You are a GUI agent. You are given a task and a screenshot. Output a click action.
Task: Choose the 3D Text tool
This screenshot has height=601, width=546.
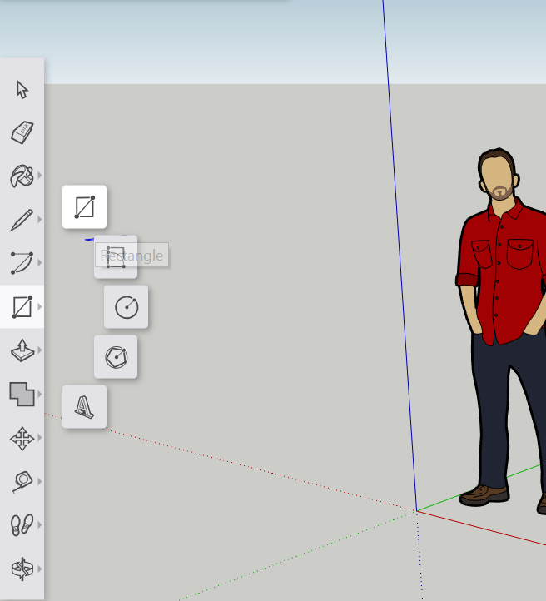84,407
